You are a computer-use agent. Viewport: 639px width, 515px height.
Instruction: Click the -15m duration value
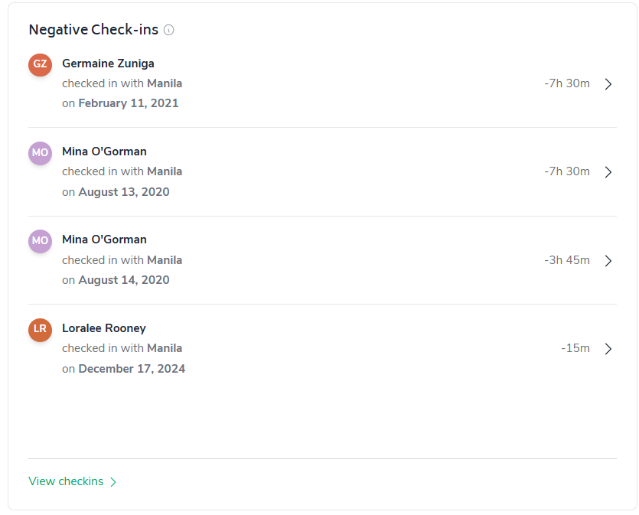coord(575,348)
